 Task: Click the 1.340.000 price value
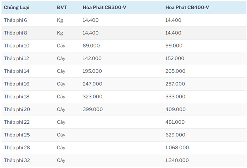pyautogui.click(x=177, y=160)
